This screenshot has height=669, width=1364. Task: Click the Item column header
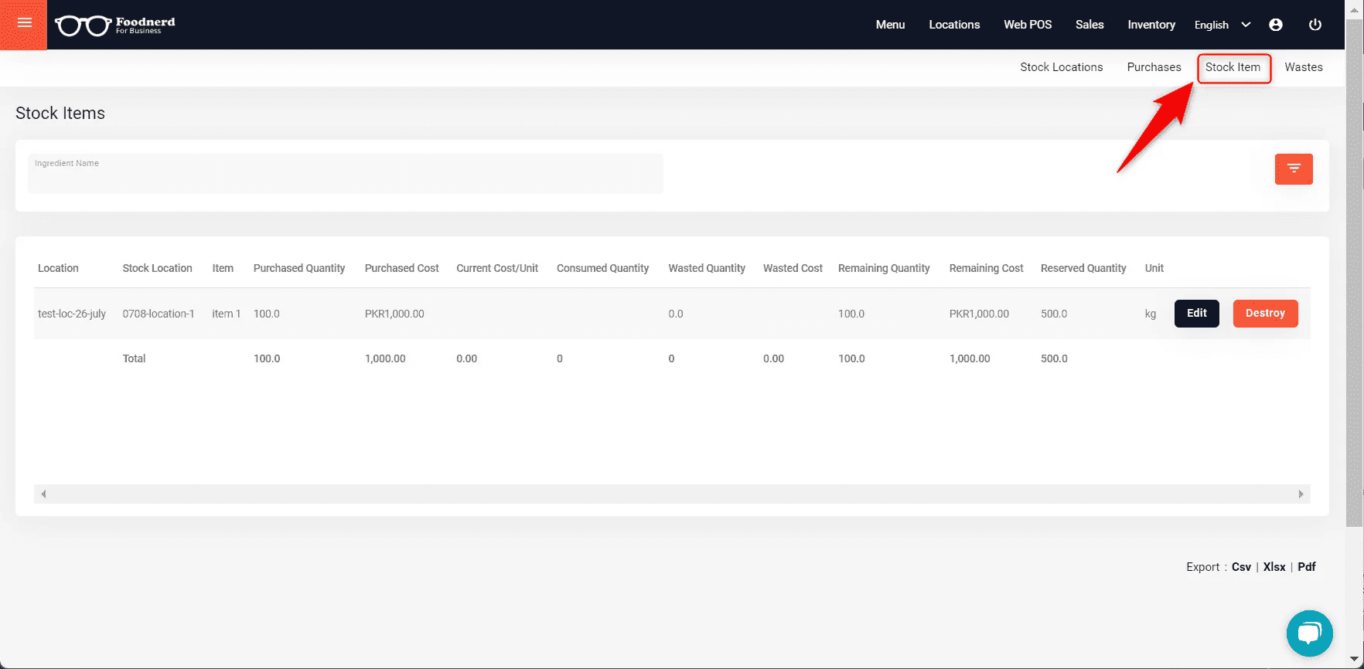tap(223, 268)
